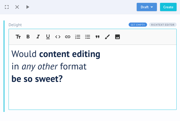Insert an image with the picture icon
180x121 pixels.
(117, 37)
